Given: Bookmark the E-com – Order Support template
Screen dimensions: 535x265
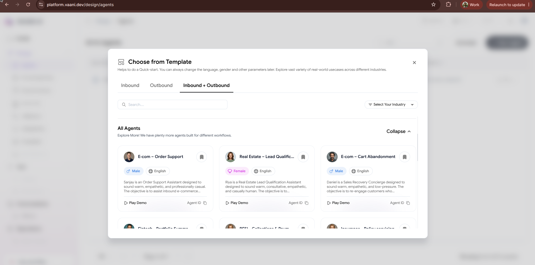Looking at the screenshot, I should point(202,157).
